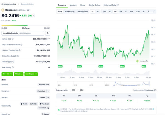Open the Ledger wallet link
The height and width of the screenshot is (115, 165).
point(42,97)
